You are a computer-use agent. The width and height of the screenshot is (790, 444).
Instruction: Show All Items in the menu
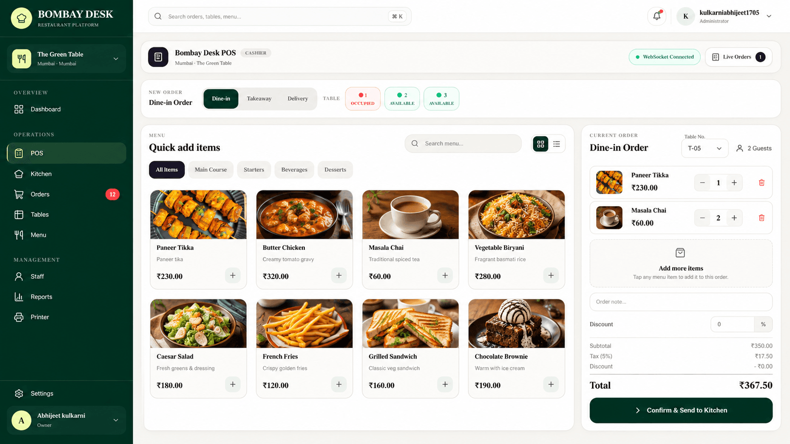pyautogui.click(x=167, y=170)
